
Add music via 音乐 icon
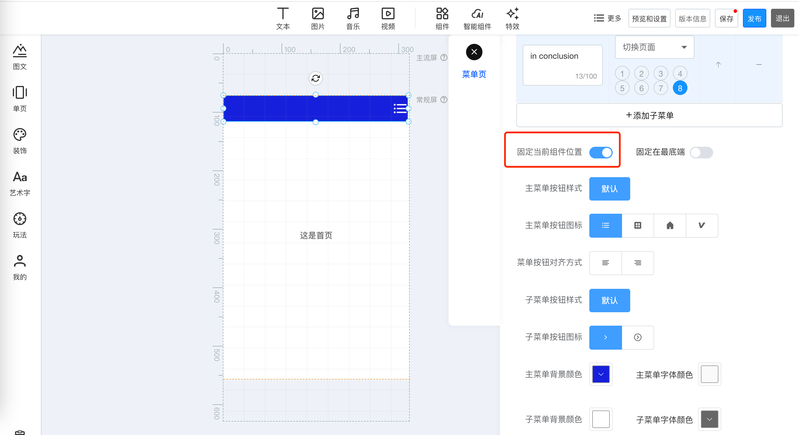353,19
